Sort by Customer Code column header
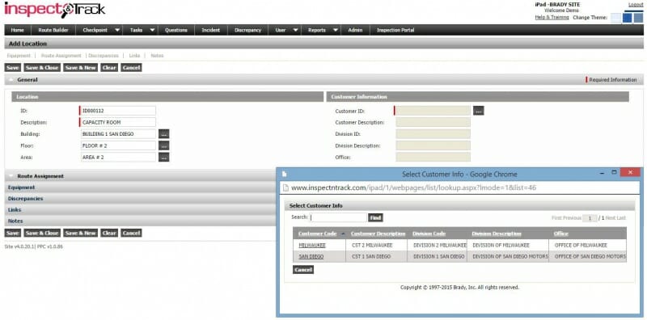The width and height of the screenshot is (647, 320). [x=317, y=234]
